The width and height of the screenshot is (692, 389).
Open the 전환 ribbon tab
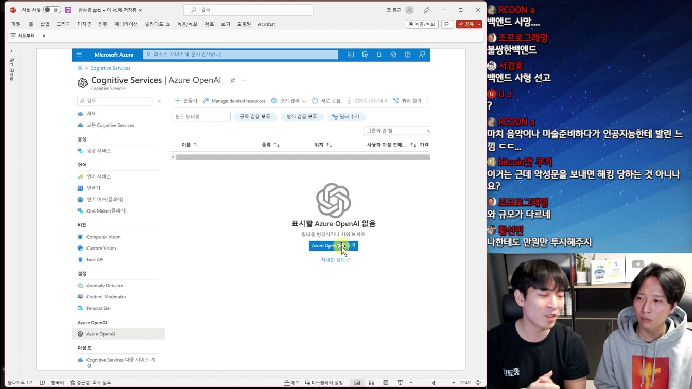coord(103,24)
